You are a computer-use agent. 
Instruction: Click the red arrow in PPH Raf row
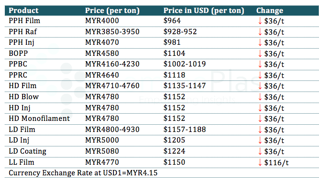coord(260,32)
